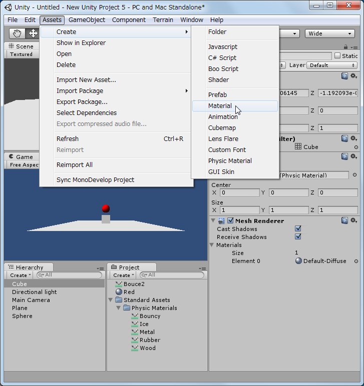364x386 pixels.
Task: Select the Move tool in toolbar
Action: click(33, 33)
